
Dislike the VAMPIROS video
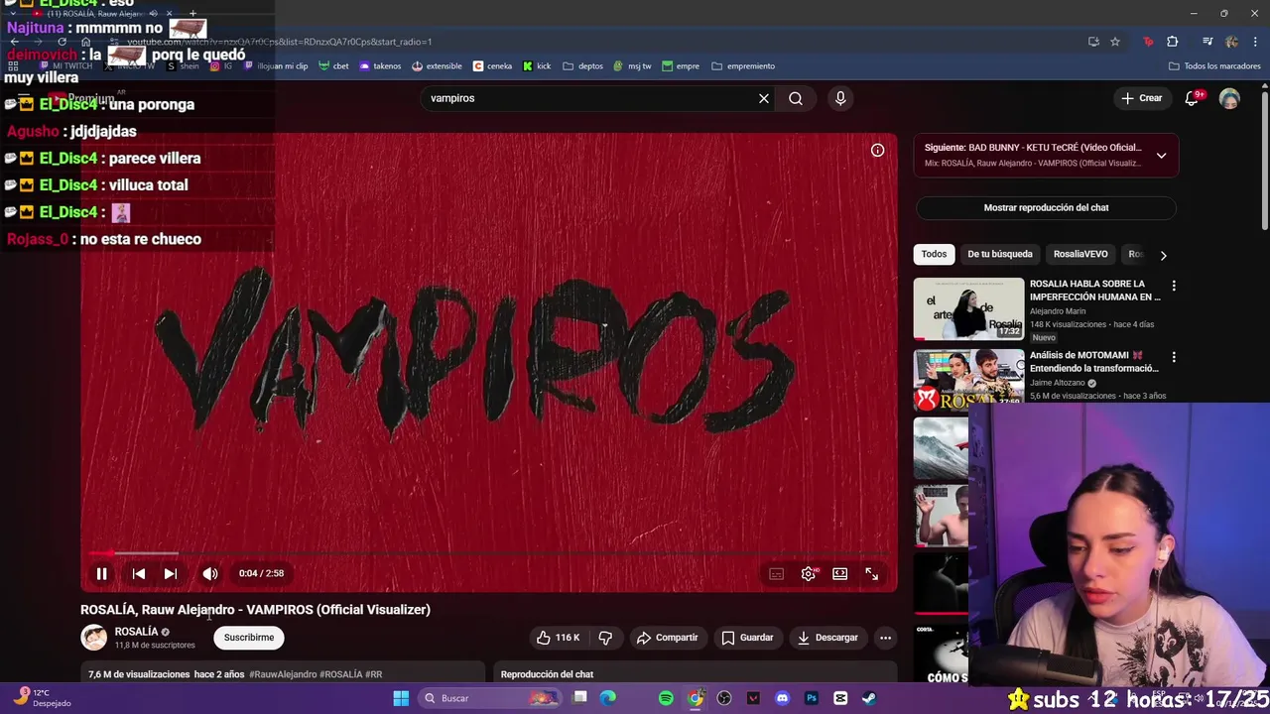coord(605,638)
